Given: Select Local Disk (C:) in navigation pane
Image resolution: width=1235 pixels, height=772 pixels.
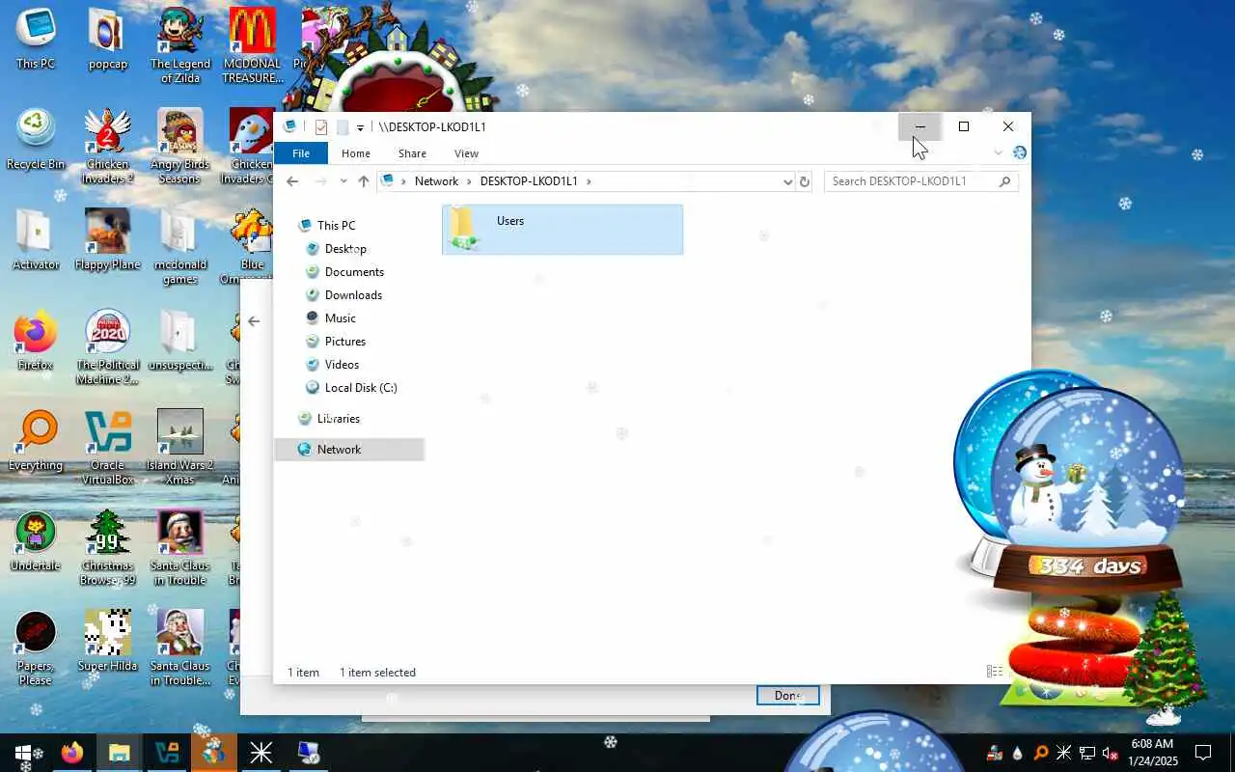Looking at the screenshot, I should [350, 388].
